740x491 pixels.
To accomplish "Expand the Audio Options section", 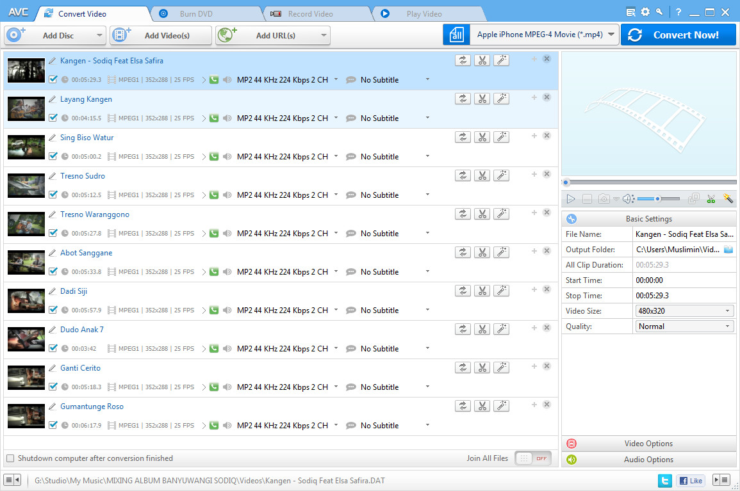I will (x=648, y=460).
